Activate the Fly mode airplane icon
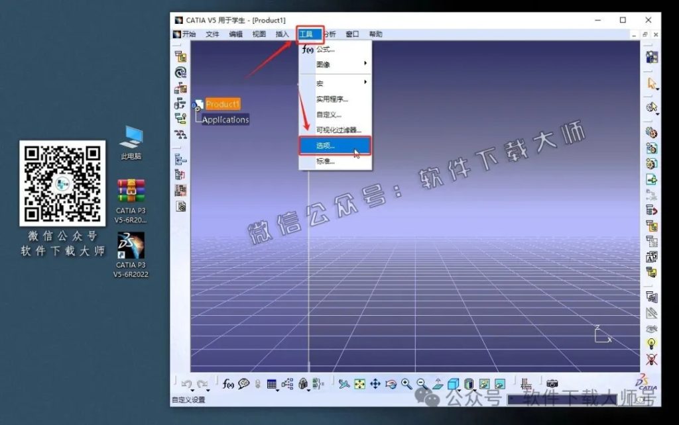The image size is (679, 425). click(x=344, y=383)
